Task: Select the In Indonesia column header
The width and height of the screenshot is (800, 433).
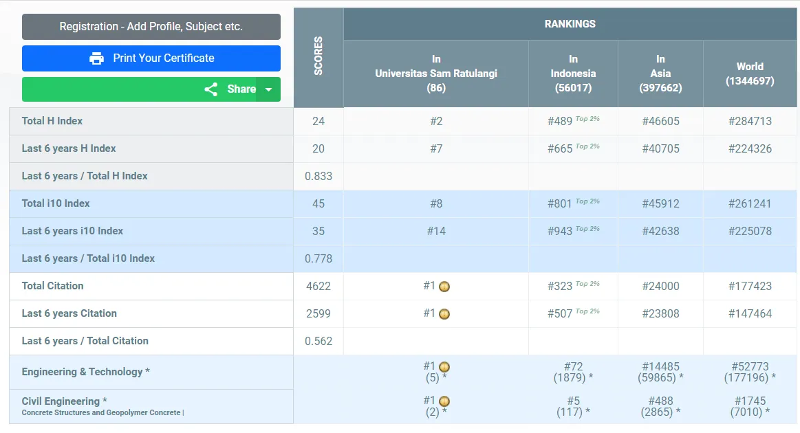Action: pyautogui.click(x=573, y=74)
